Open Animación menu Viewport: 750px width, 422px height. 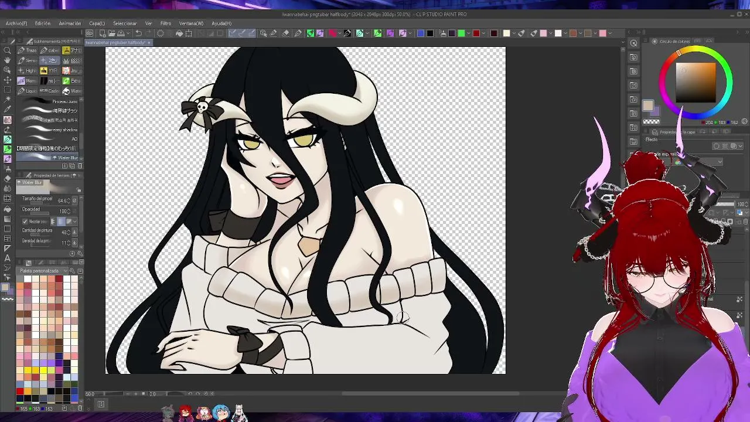click(x=70, y=23)
